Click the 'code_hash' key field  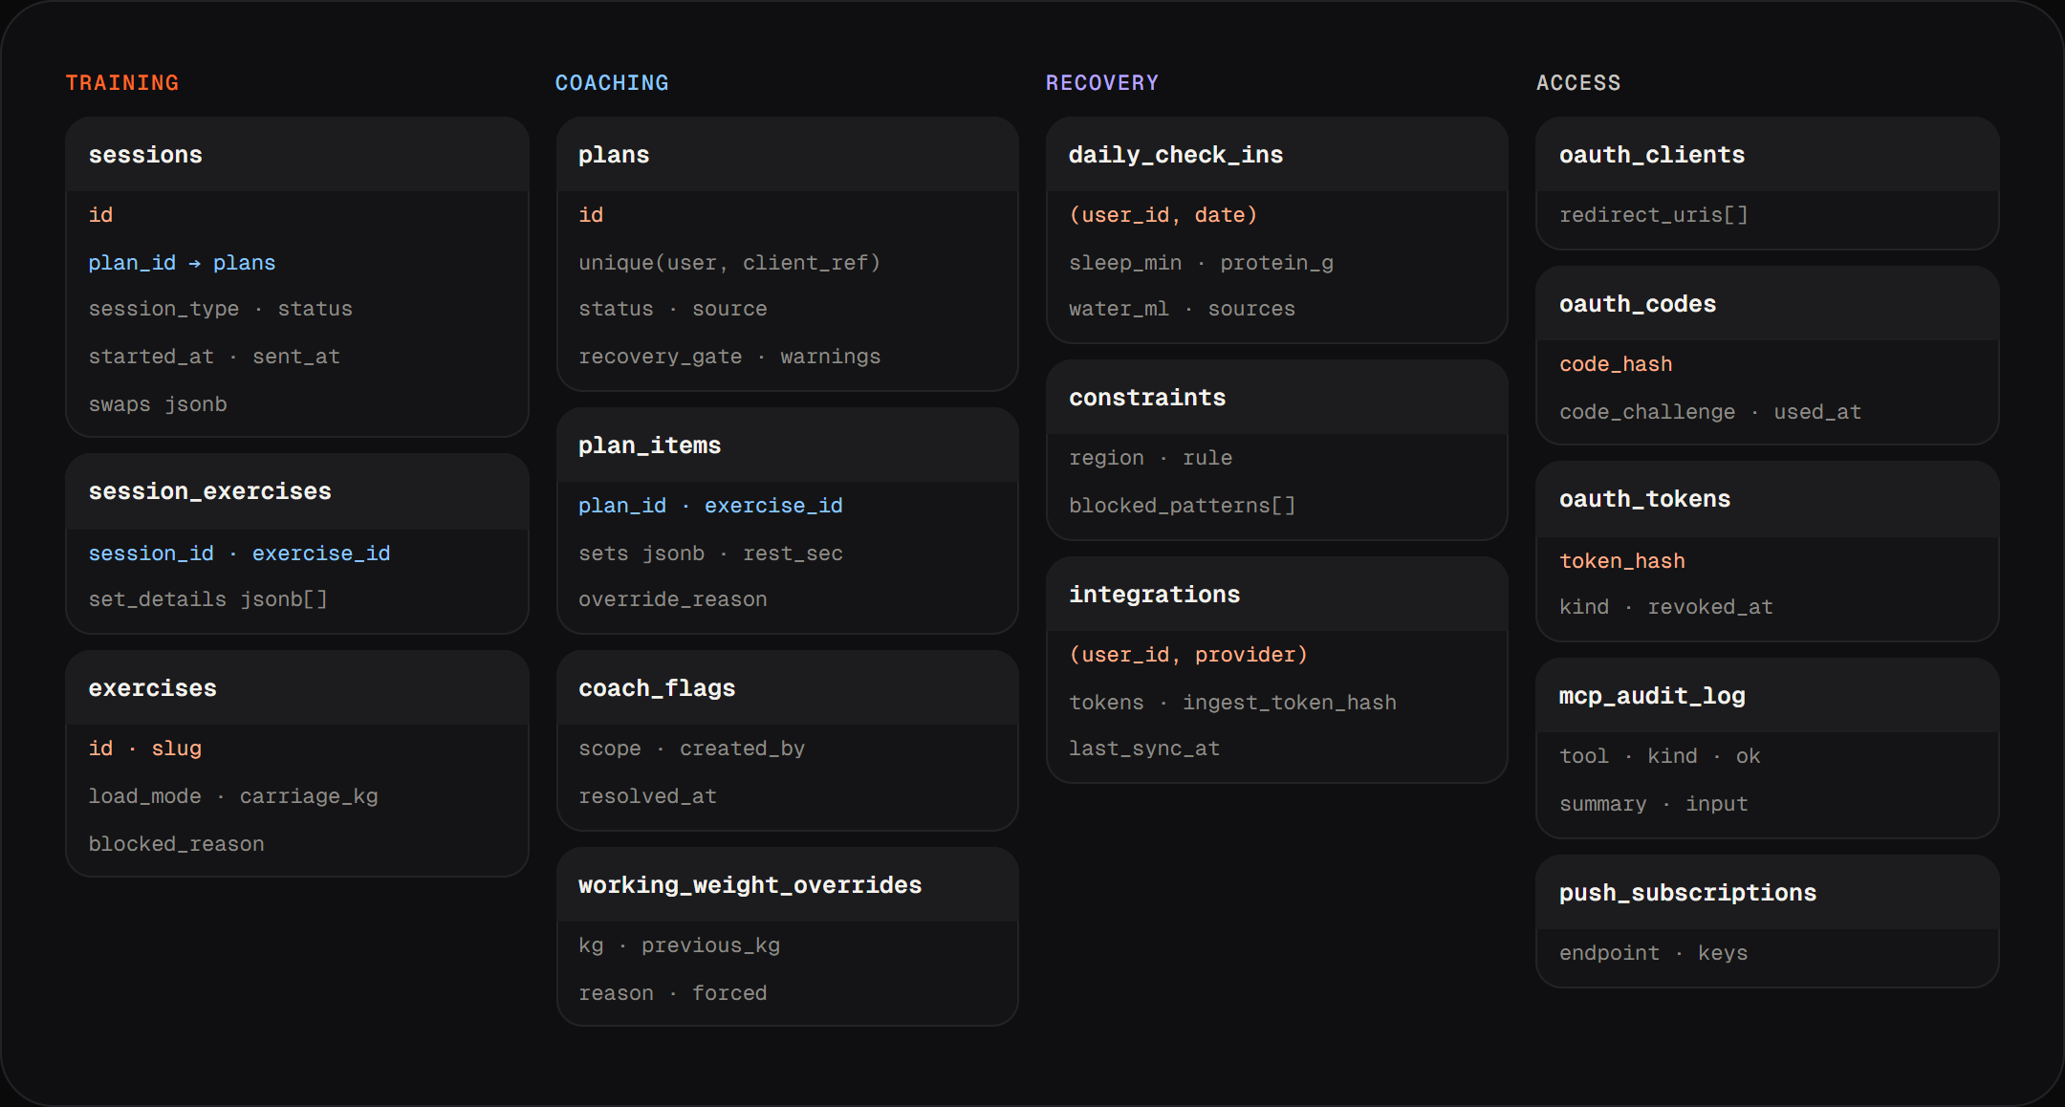point(1616,364)
